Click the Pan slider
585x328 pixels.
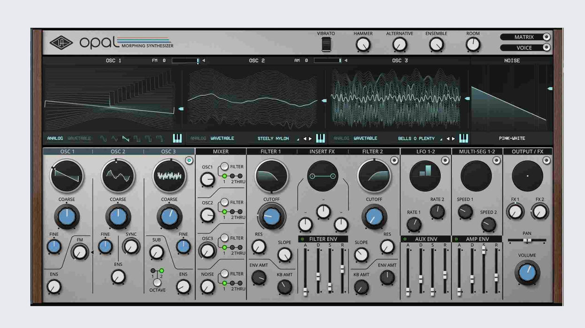tap(527, 240)
